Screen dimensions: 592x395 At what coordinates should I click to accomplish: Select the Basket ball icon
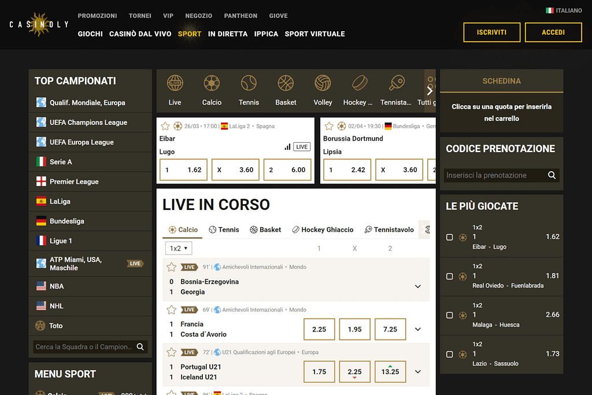pyautogui.click(x=286, y=83)
